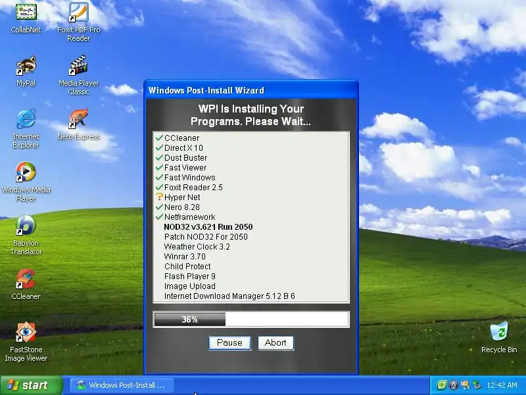Select the Media Player Classic shortcut

[78, 74]
